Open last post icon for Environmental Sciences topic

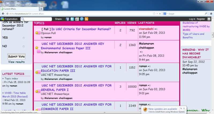click(x=141, y=52)
